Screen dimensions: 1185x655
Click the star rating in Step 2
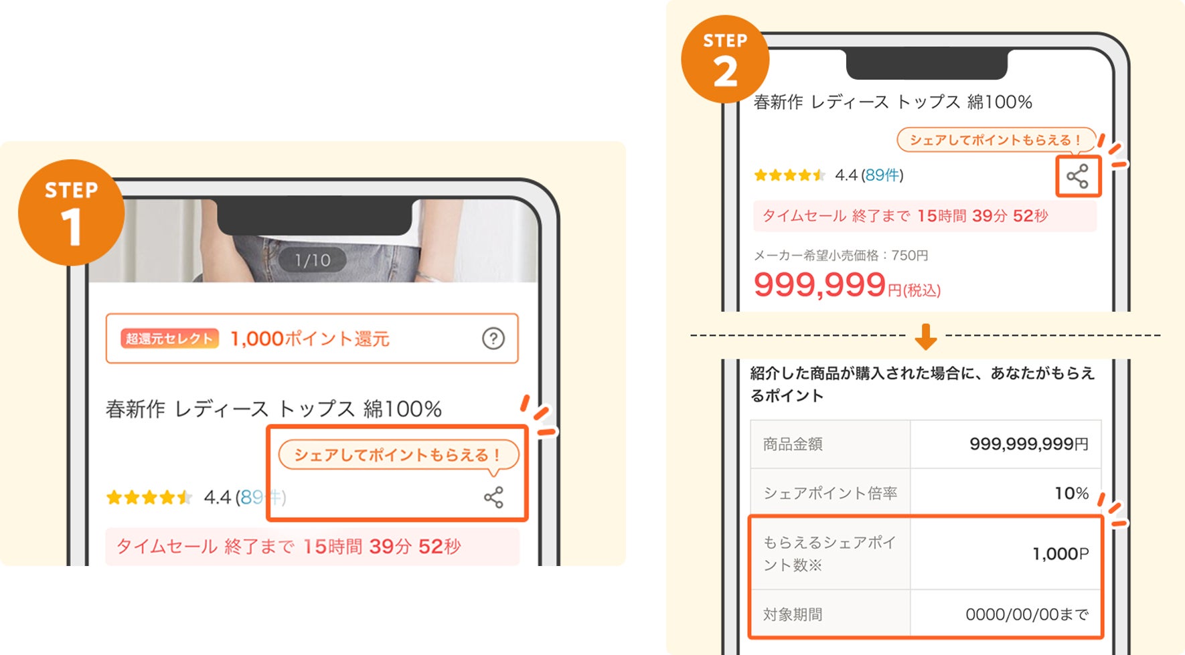tap(790, 175)
